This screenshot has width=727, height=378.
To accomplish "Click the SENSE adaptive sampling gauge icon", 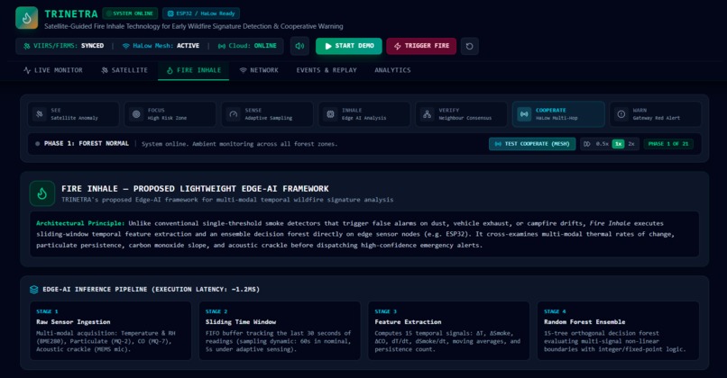I will point(234,113).
